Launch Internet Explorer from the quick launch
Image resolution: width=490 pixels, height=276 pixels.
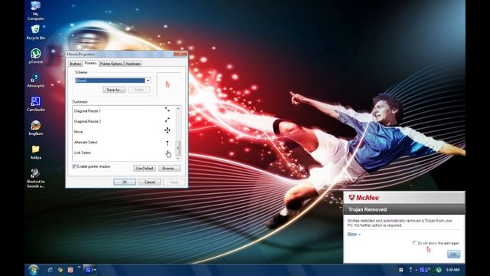[50, 270]
